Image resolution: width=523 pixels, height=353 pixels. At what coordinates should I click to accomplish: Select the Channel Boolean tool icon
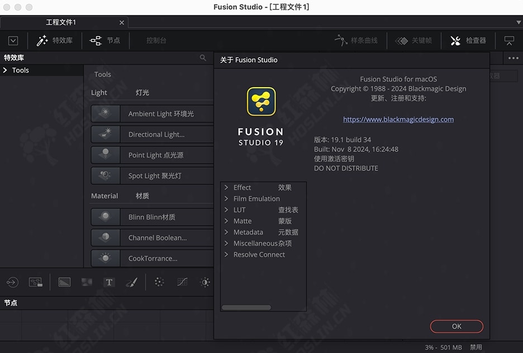click(106, 237)
